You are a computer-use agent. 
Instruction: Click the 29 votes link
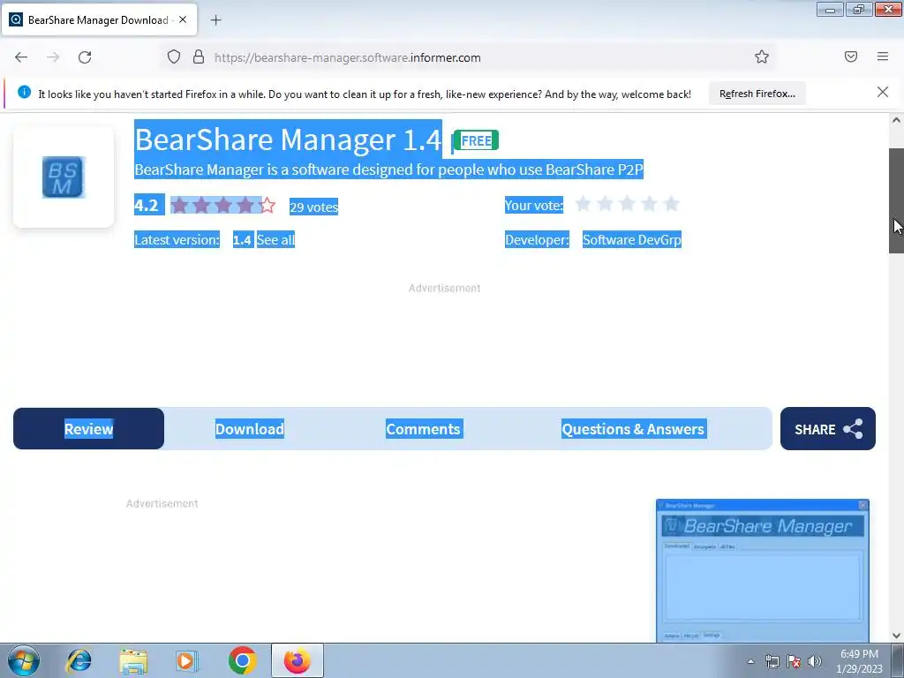(x=313, y=207)
